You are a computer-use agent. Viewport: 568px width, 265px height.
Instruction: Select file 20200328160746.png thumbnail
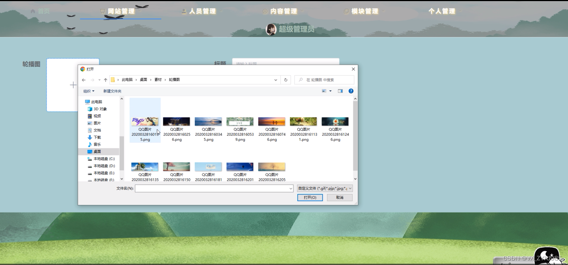[x=272, y=121]
